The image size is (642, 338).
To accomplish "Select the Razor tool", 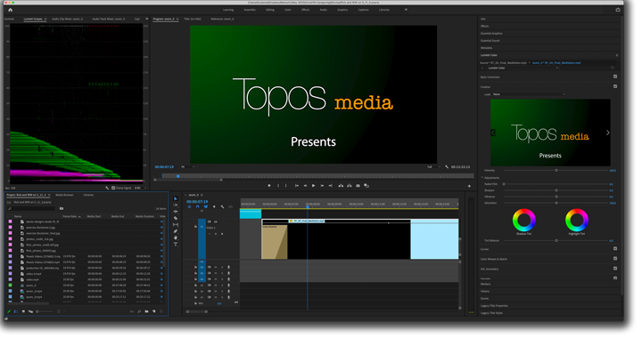I will tap(176, 219).
